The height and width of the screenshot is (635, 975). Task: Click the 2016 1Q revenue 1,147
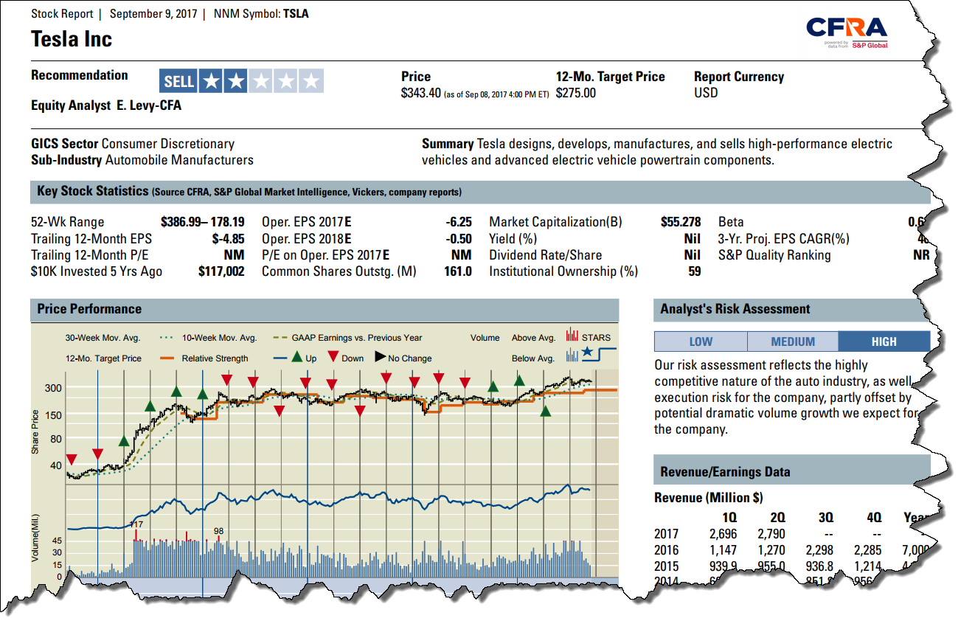[724, 550]
